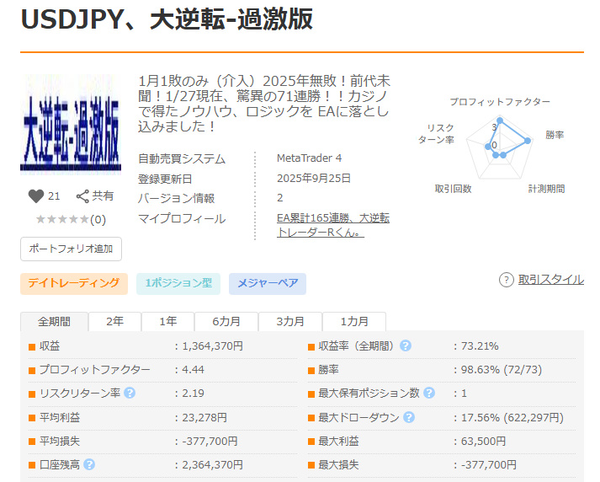Screen dimensions: 600x482
Task: Click the プロフィットファクター radar chart label
Action: coord(500,102)
